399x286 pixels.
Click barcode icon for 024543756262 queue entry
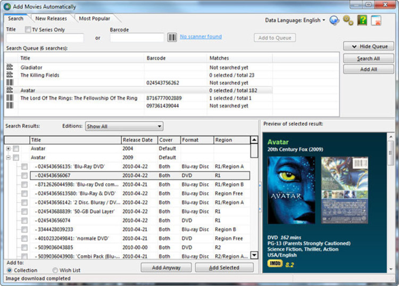pyautogui.click(x=10, y=83)
